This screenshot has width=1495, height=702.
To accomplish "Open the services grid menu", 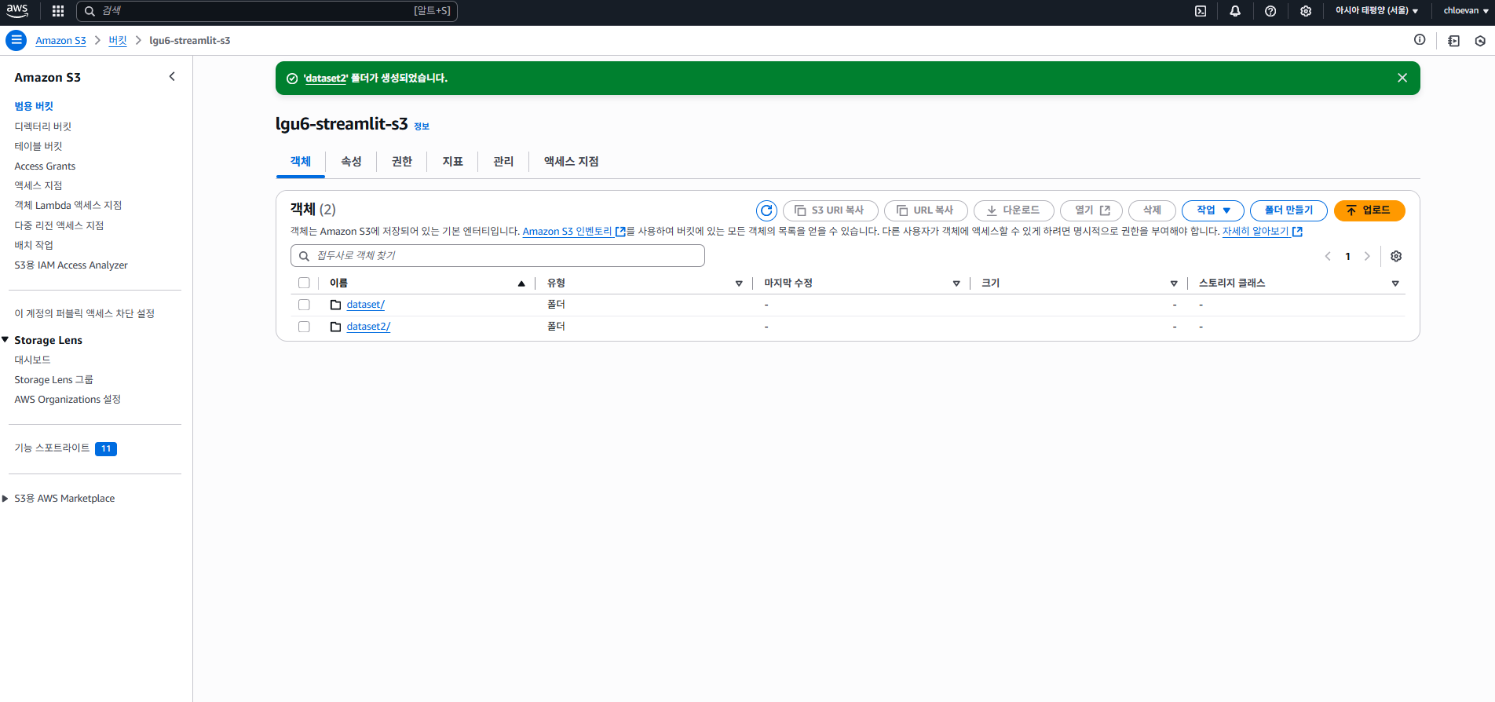I will coord(58,11).
